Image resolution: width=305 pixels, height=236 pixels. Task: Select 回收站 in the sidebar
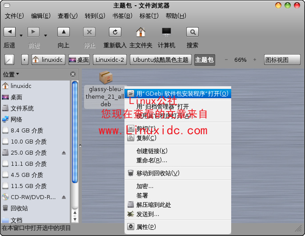tap(36, 208)
